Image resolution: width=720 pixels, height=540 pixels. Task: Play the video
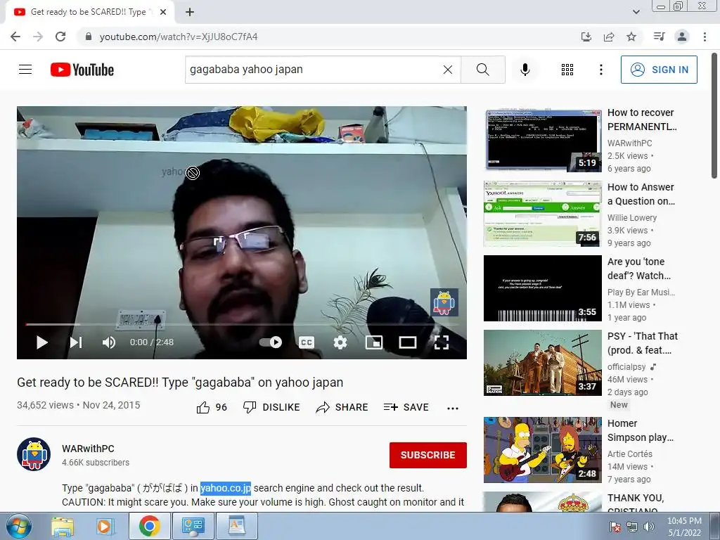pyautogui.click(x=41, y=342)
